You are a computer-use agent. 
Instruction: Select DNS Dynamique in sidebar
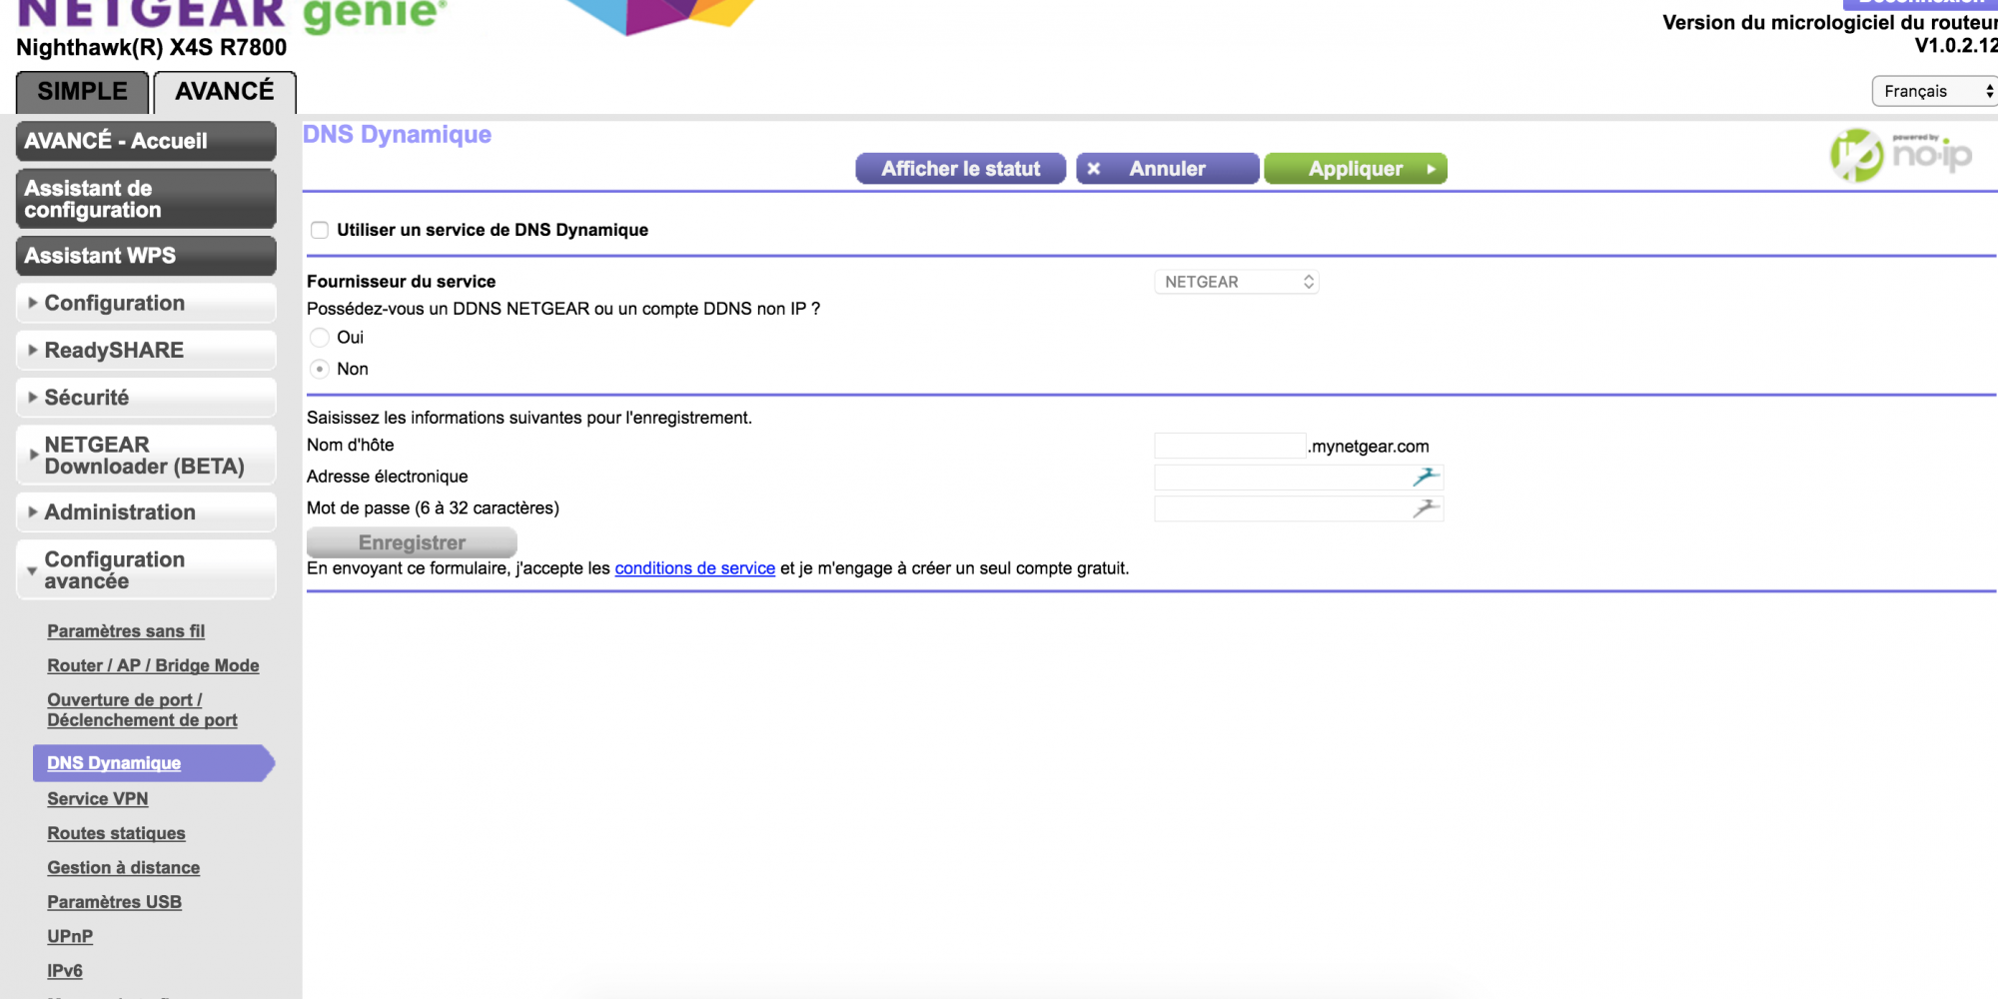click(153, 763)
